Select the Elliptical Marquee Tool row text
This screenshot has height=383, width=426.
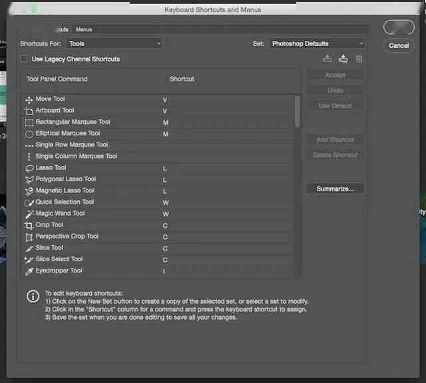coord(68,133)
